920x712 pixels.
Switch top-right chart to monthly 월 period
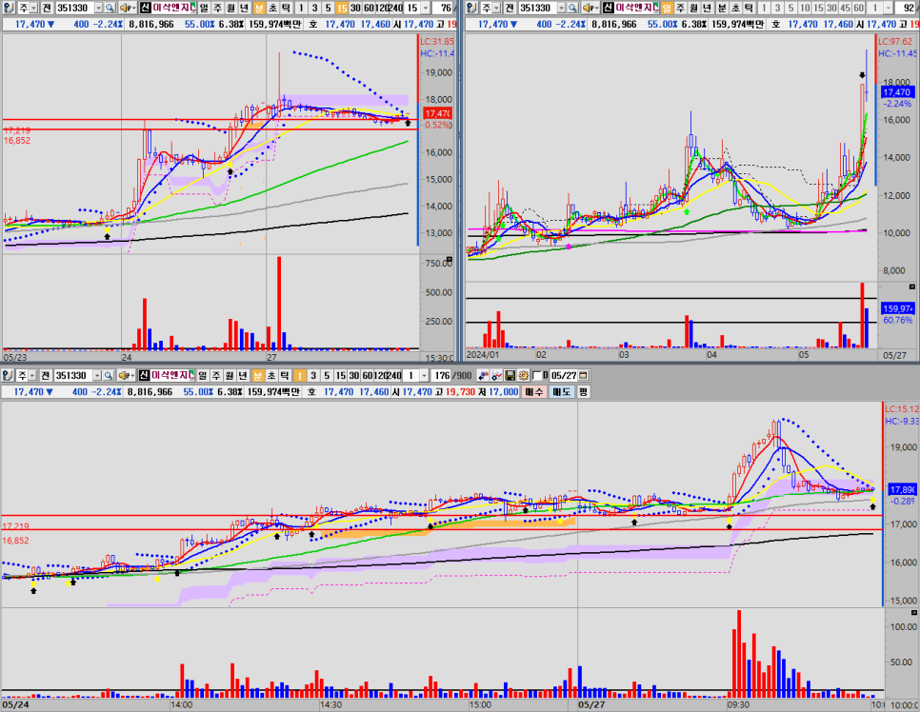693,8
